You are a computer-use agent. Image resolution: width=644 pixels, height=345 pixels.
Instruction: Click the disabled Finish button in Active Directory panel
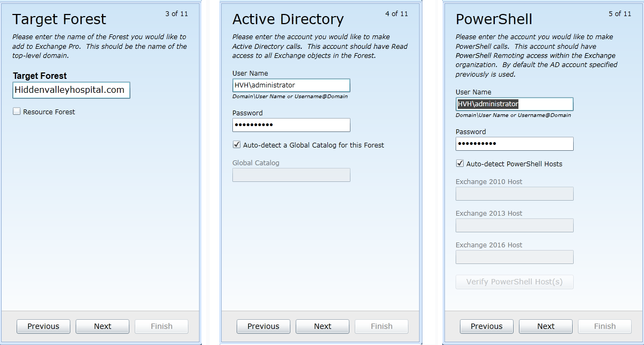pos(382,326)
